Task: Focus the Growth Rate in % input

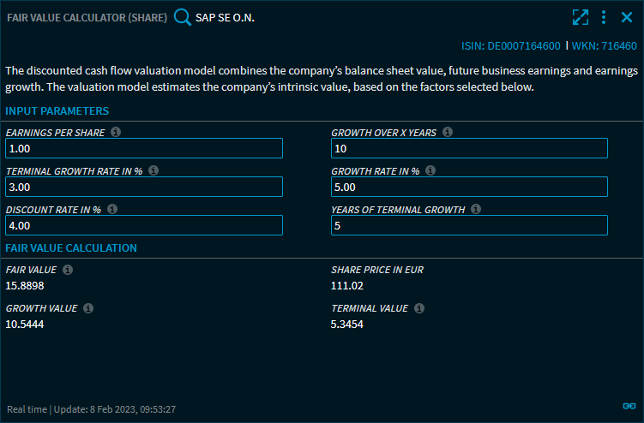Action: pyautogui.click(x=469, y=187)
